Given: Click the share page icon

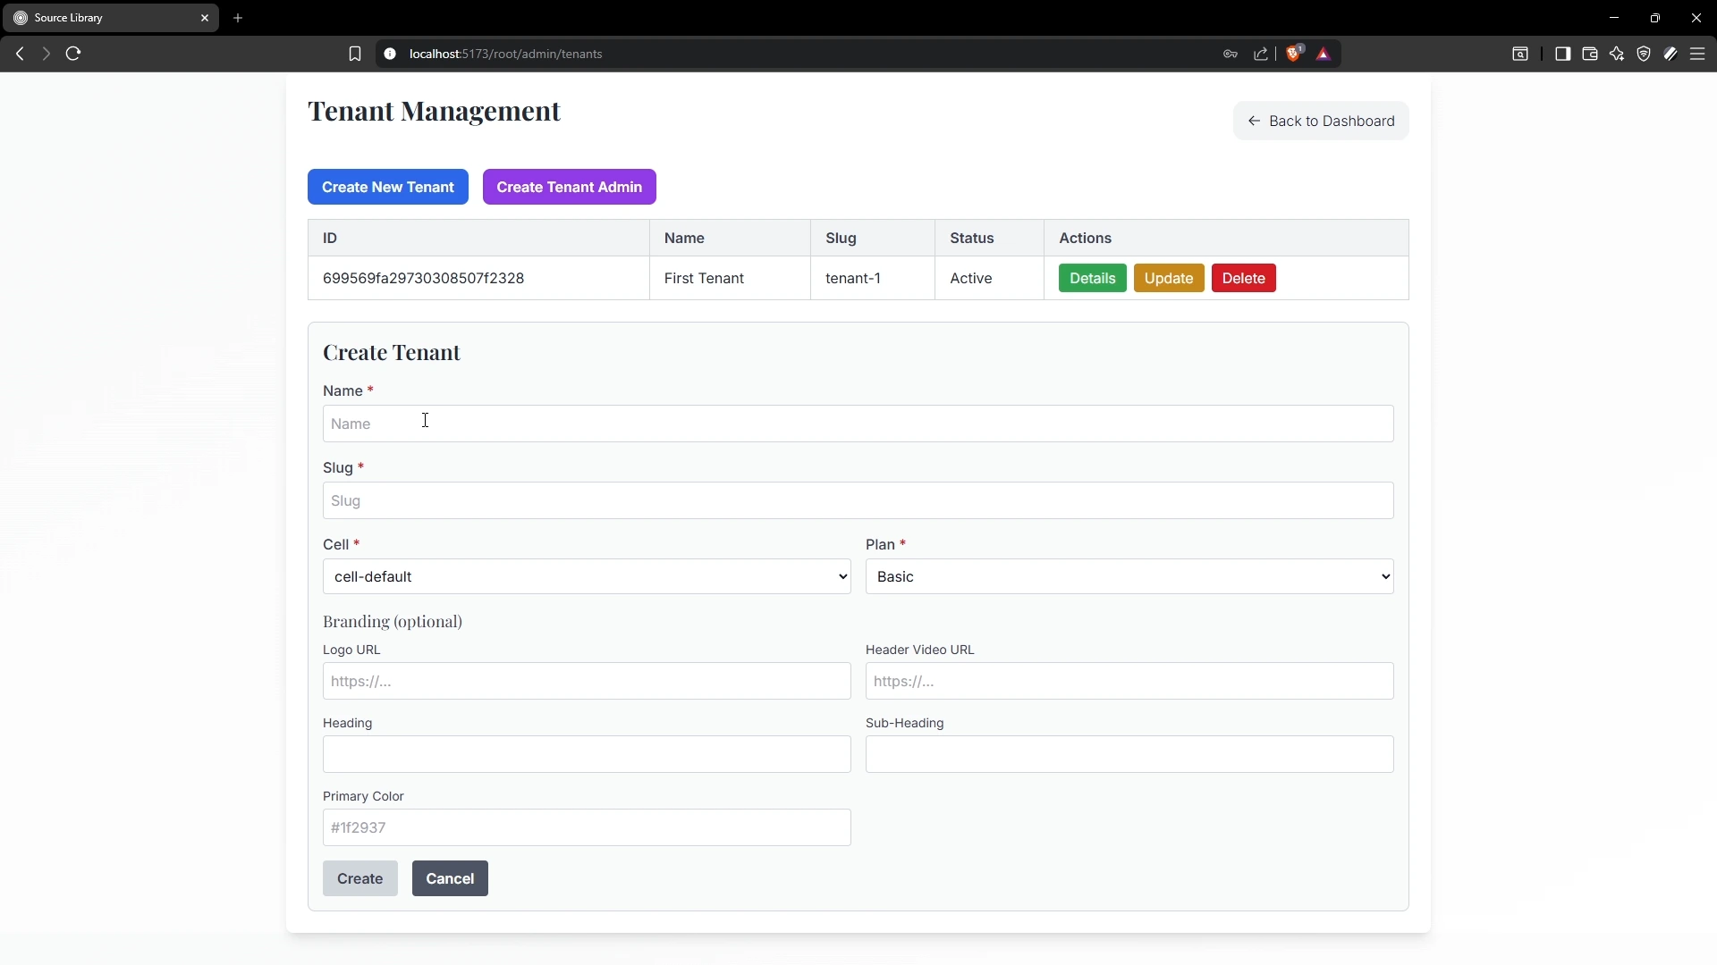Looking at the screenshot, I should pos(1261,54).
